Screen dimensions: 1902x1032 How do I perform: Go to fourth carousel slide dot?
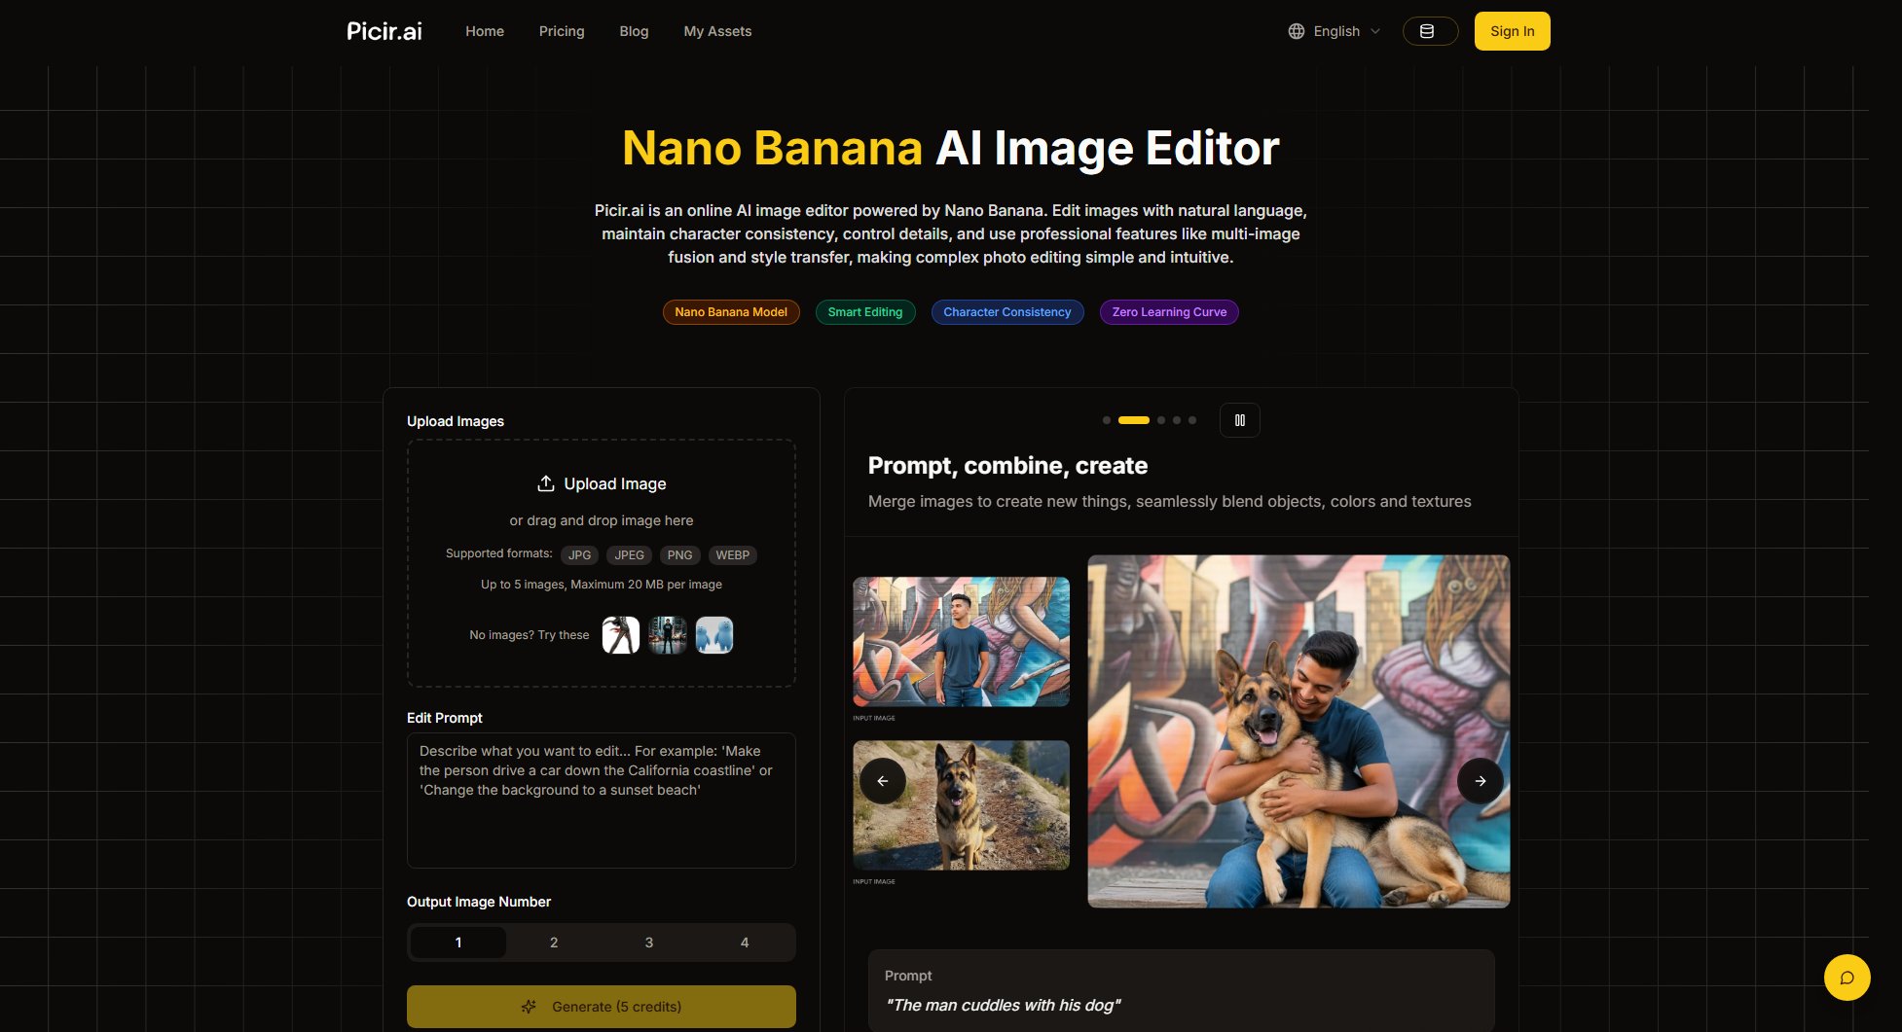(x=1177, y=420)
